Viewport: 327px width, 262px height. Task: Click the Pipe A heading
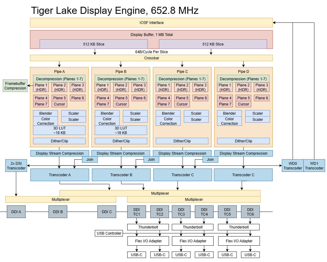(x=59, y=72)
